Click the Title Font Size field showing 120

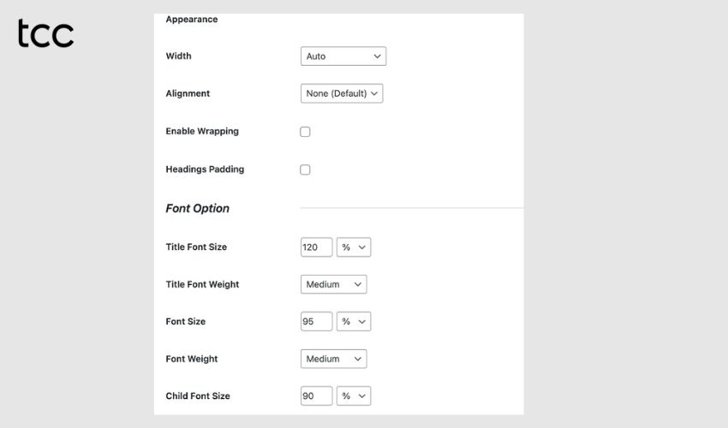click(316, 247)
